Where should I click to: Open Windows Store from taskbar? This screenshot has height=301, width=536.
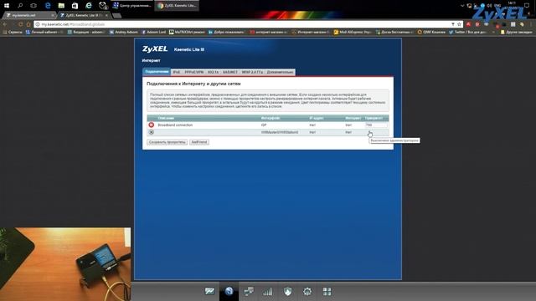pos(75,6)
